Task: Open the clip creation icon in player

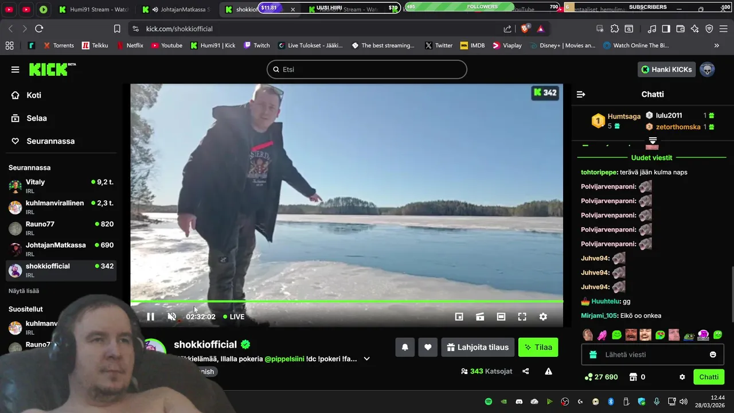Action: [x=480, y=317]
